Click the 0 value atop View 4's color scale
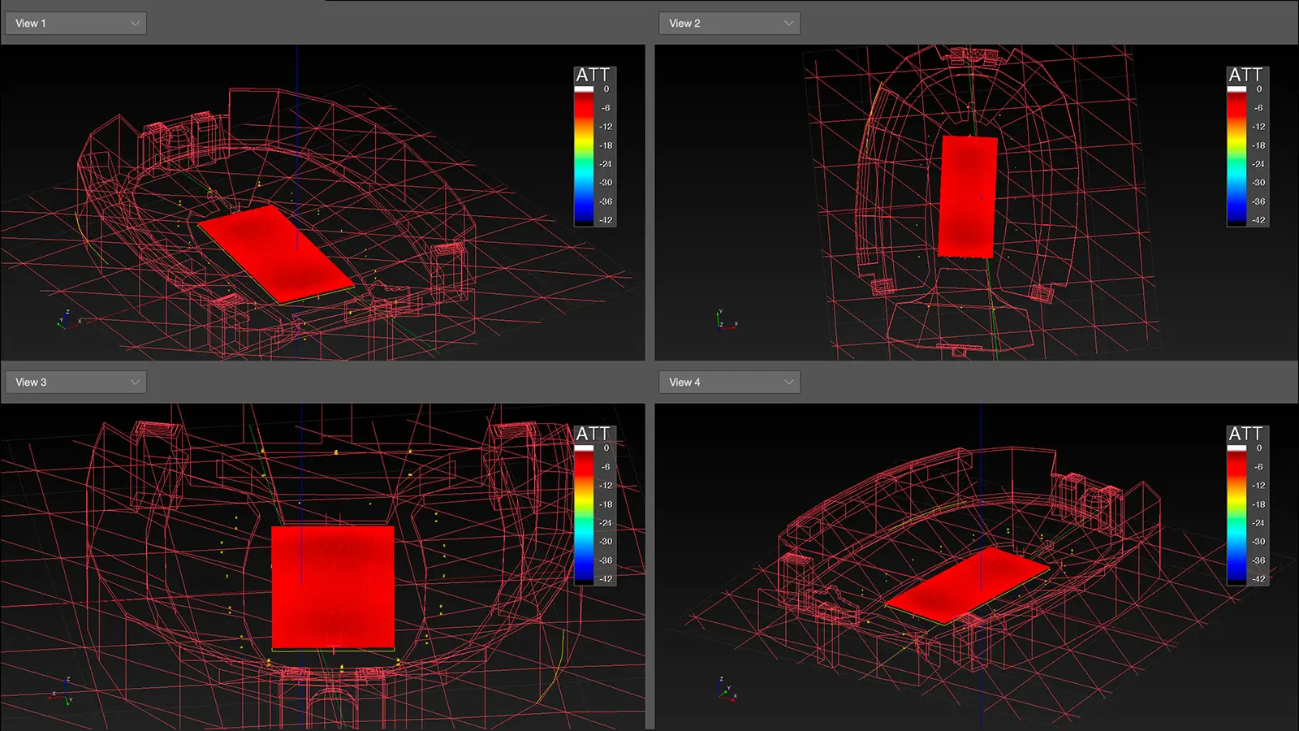The image size is (1299, 731). (1259, 448)
